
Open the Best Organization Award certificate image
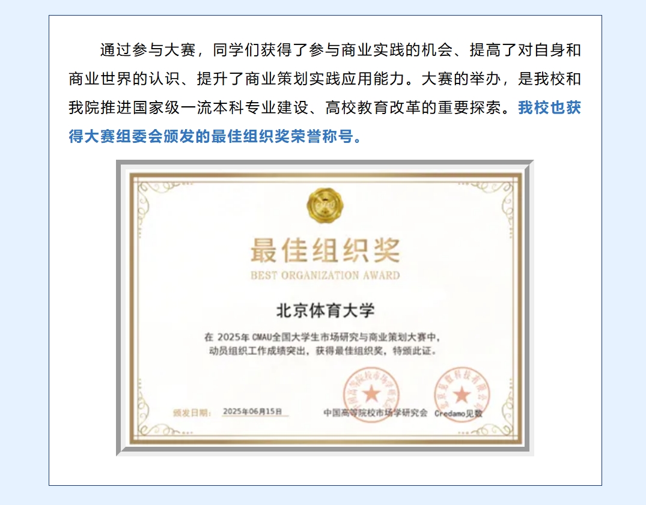point(325,308)
